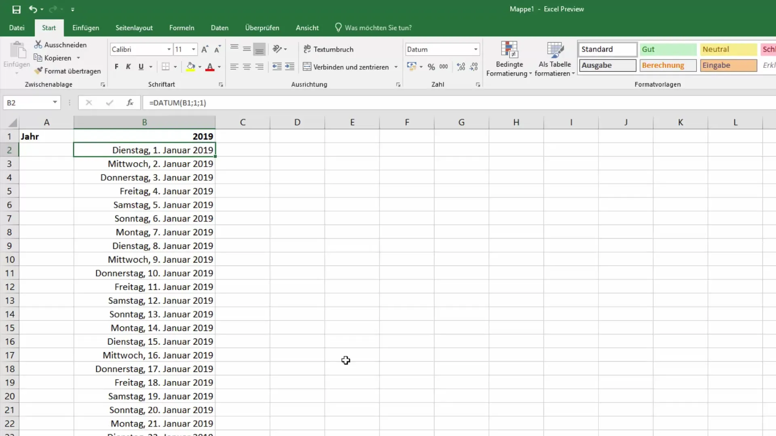
Task: Click the Save icon in title bar
Action: pyautogui.click(x=16, y=9)
